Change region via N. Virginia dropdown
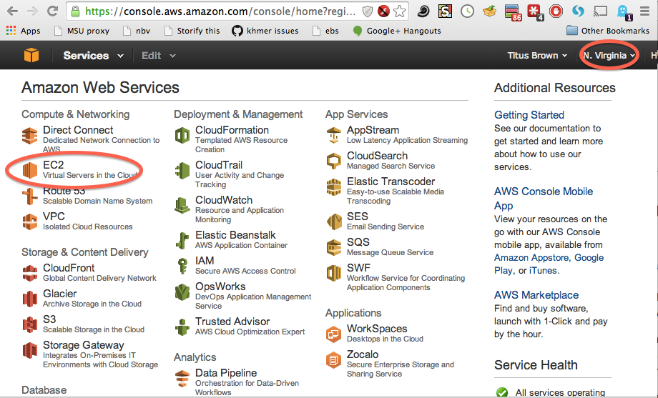The image size is (658, 398). click(x=609, y=55)
